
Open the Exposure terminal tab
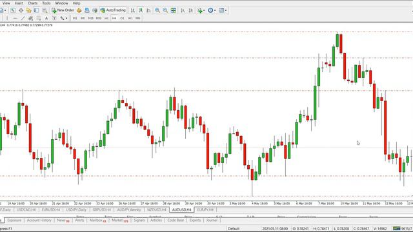pyautogui.click(x=14, y=220)
